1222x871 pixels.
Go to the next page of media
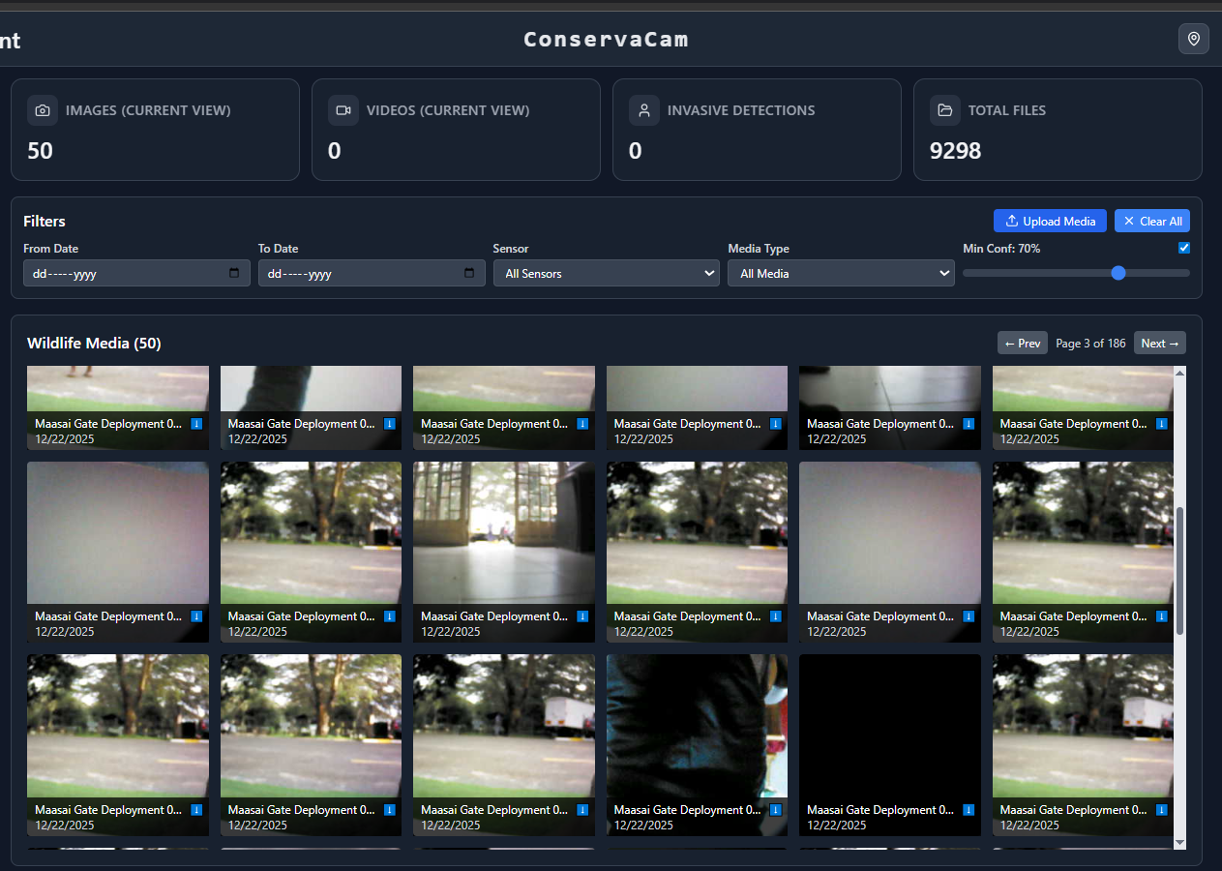[x=1159, y=344]
